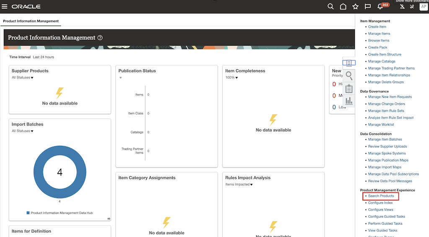Click the Create Item link
This screenshot has width=429, height=237.
pos(377,26)
